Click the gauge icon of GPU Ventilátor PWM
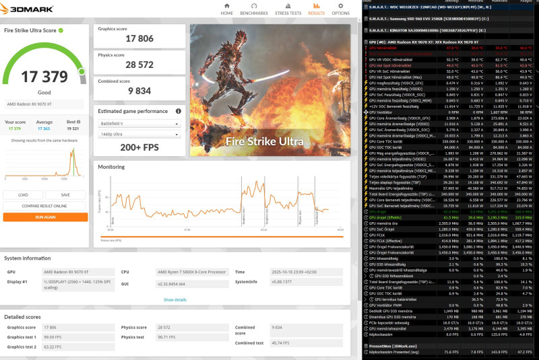The height and width of the screenshot is (360, 539). pos(366,305)
